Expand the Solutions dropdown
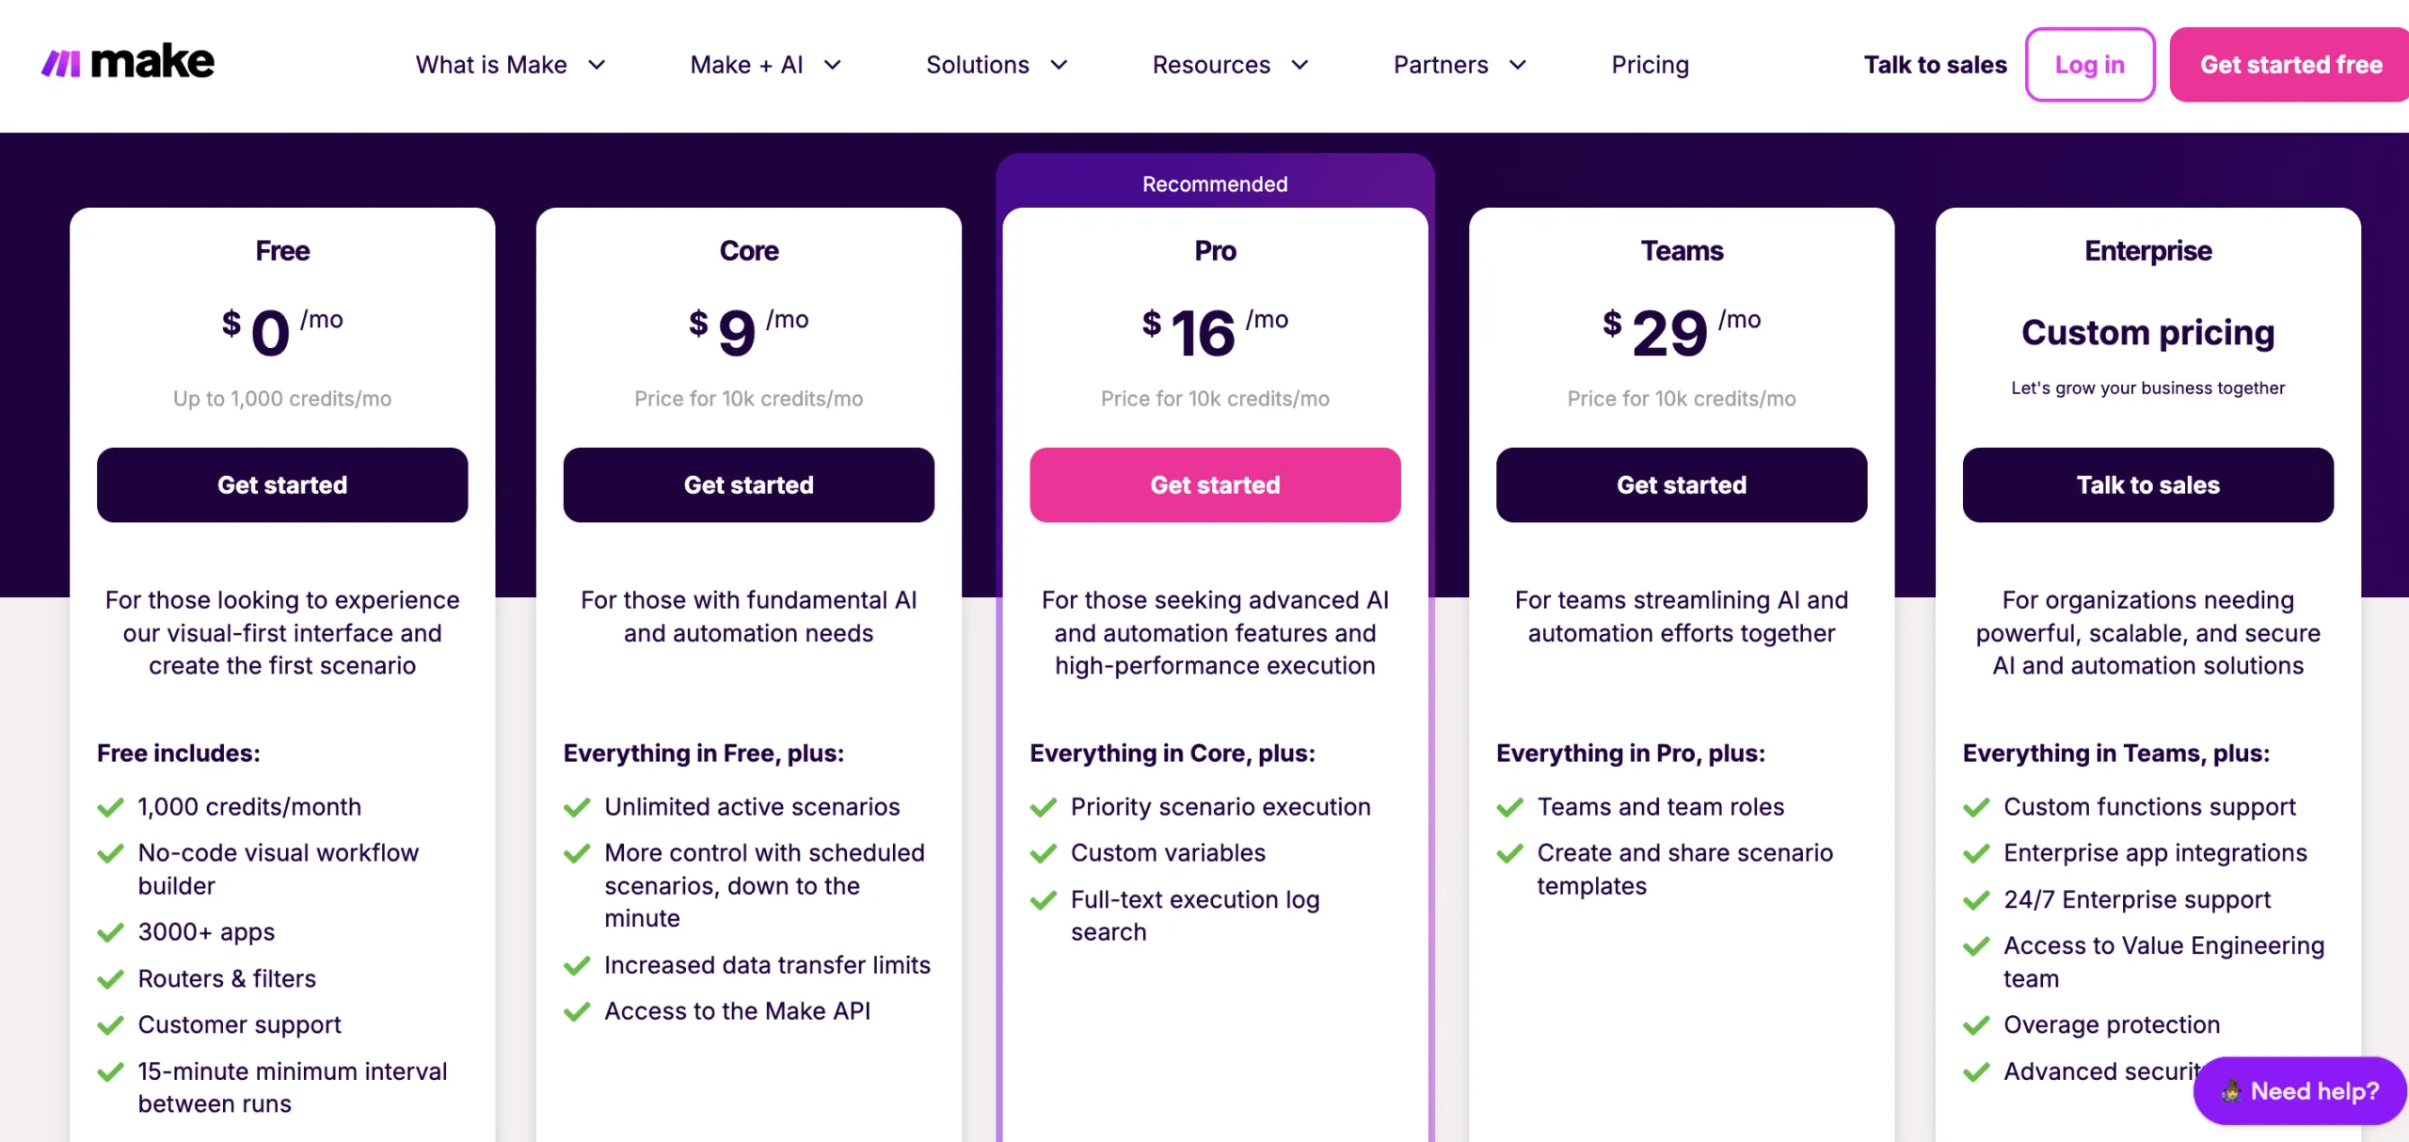This screenshot has width=2409, height=1142. tap(996, 64)
